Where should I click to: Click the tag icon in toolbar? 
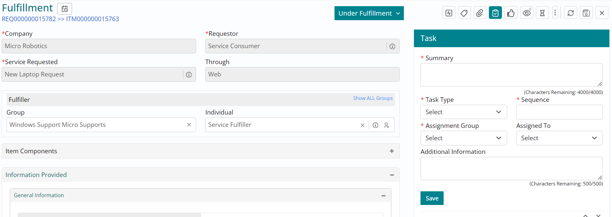point(464,13)
